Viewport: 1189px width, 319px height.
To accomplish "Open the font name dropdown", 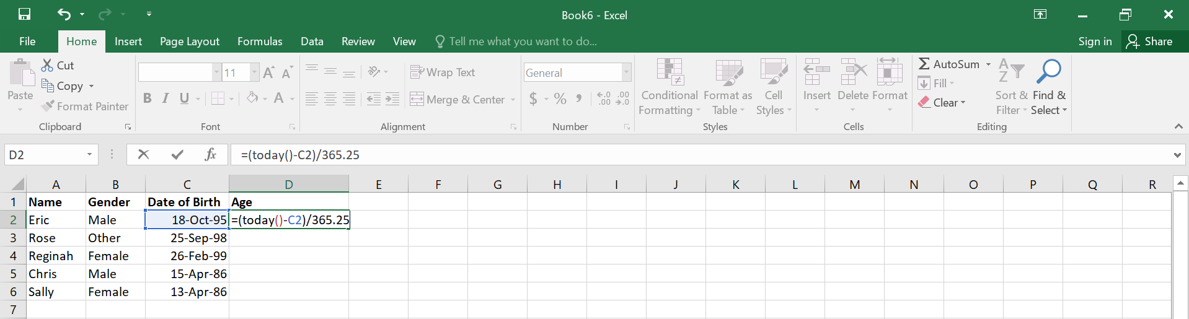I will pos(216,72).
